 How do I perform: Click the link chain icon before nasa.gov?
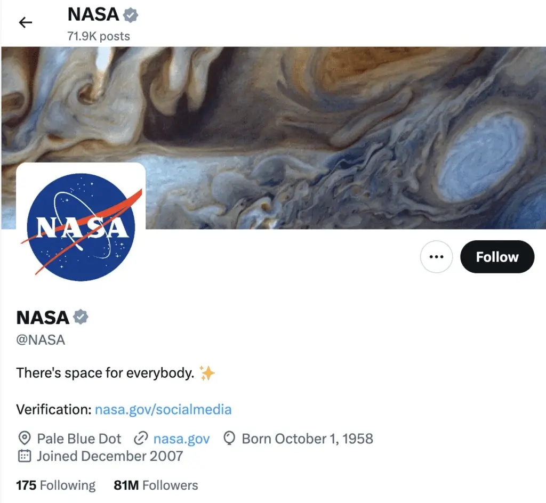coord(141,438)
